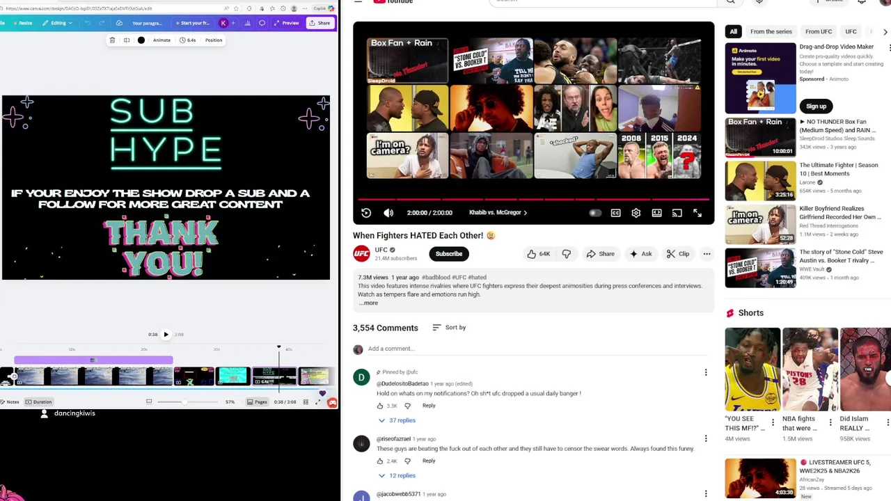Viewport: 891px width, 501px height.
Task: Open the grid view icon in Canva
Action: point(306,401)
